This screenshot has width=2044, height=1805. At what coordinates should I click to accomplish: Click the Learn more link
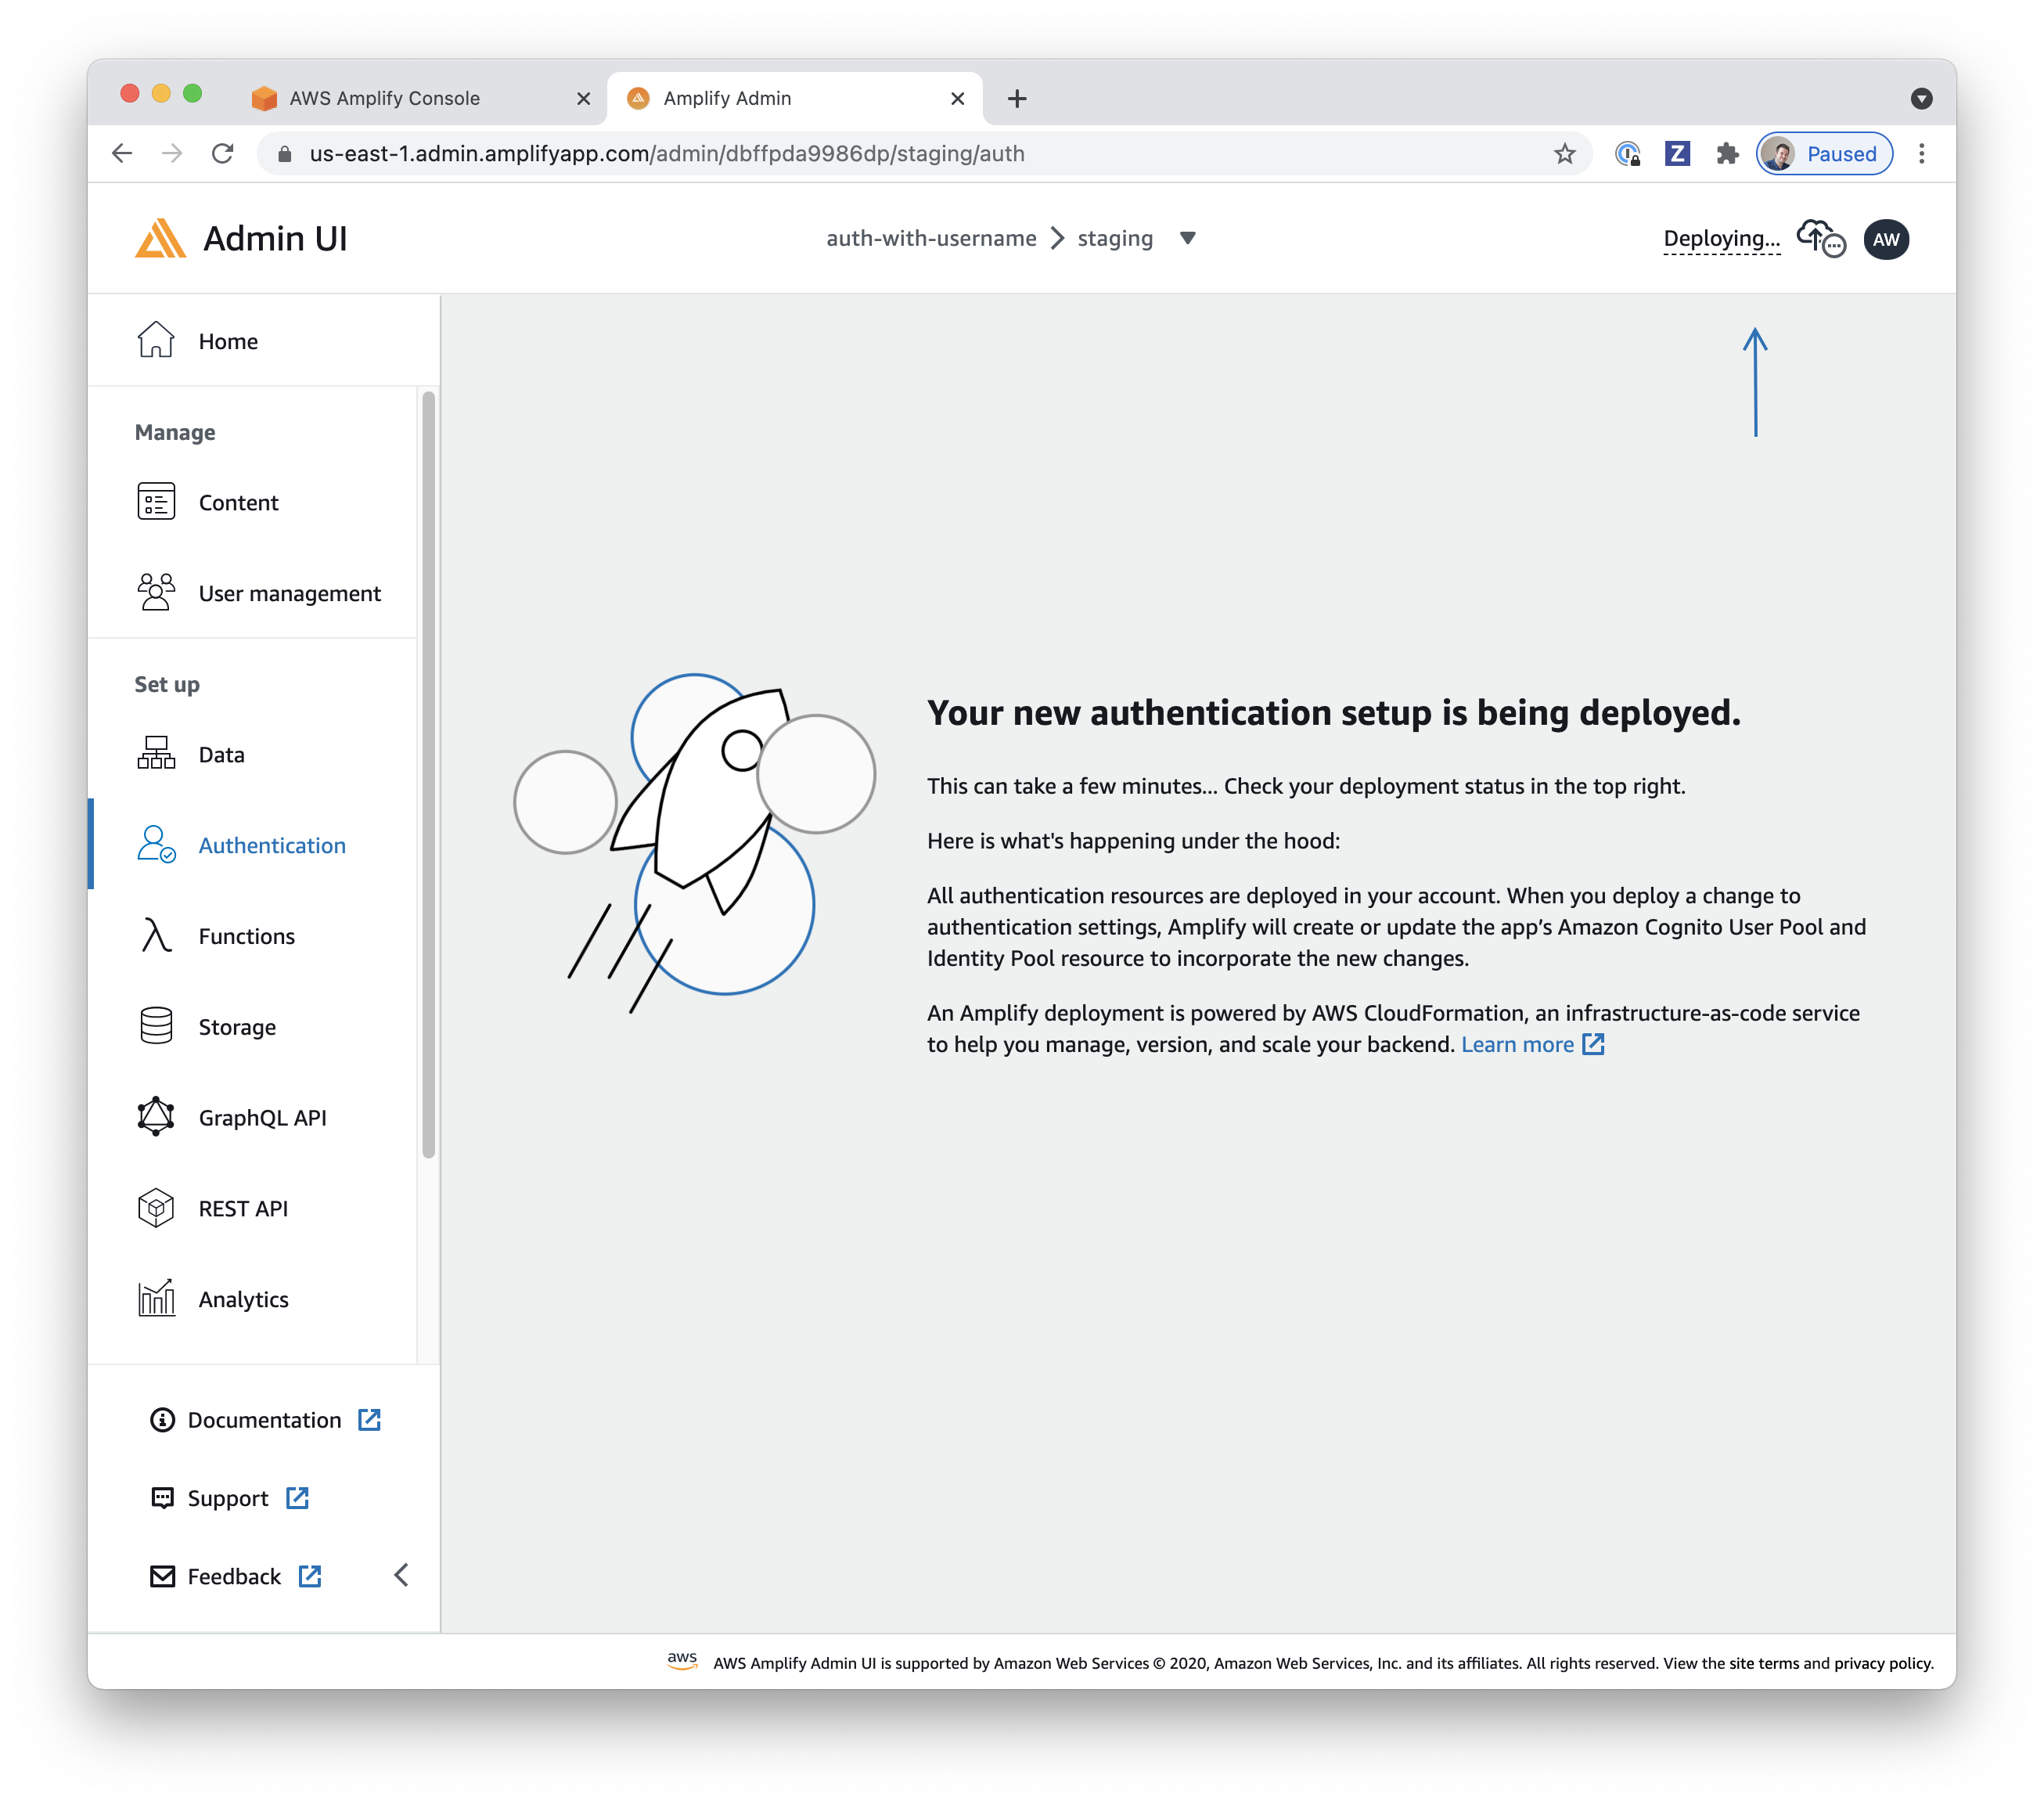(x=1517, y=1044)
